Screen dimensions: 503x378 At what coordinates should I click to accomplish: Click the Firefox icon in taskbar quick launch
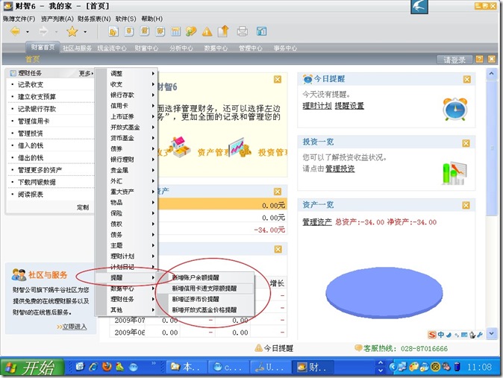(x=107, y=367)
